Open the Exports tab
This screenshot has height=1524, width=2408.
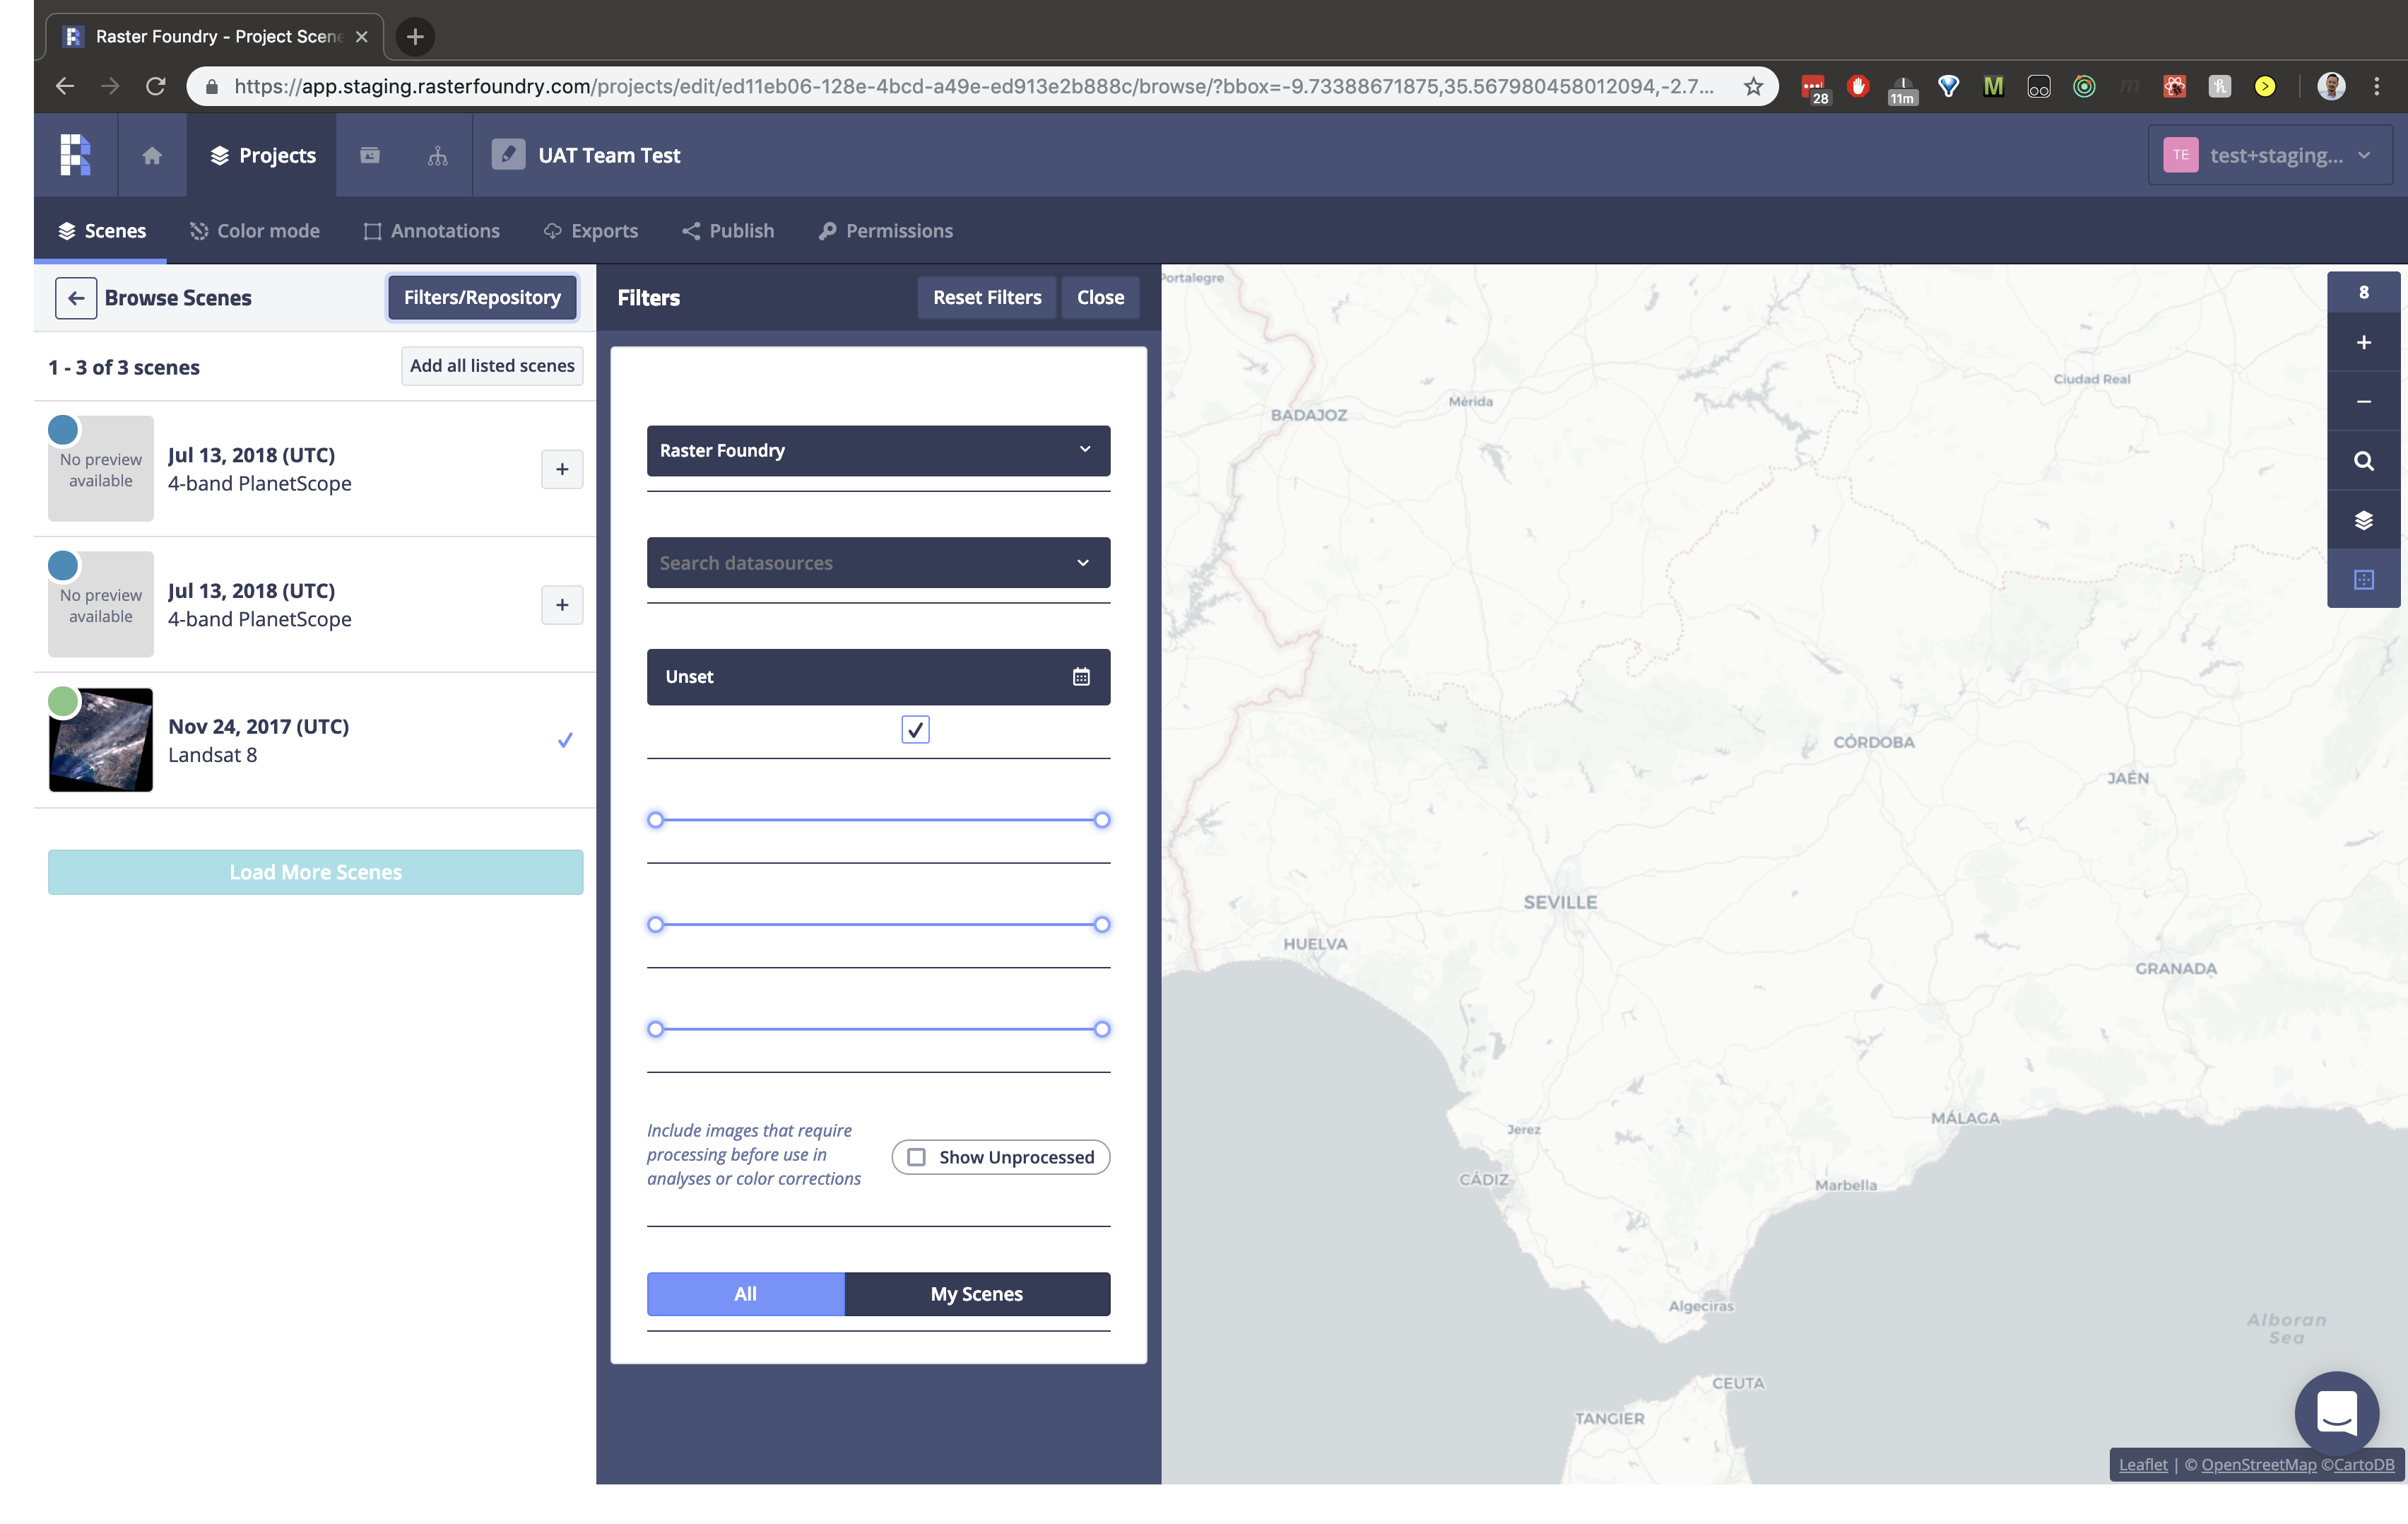pyautogui.click(x=590, y=230)
